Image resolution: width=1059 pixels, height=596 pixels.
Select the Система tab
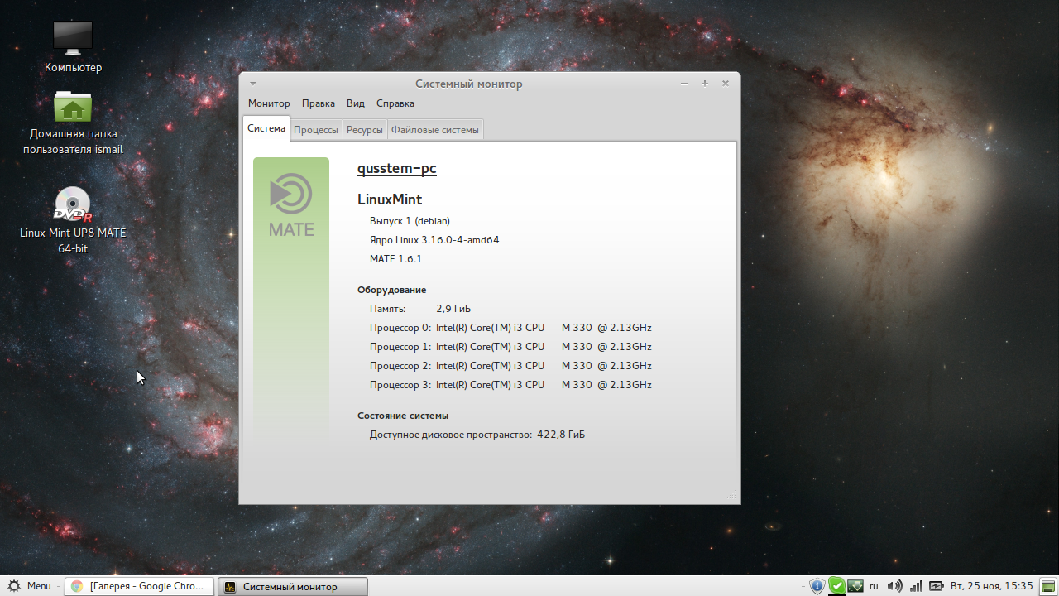coord(266,128)
